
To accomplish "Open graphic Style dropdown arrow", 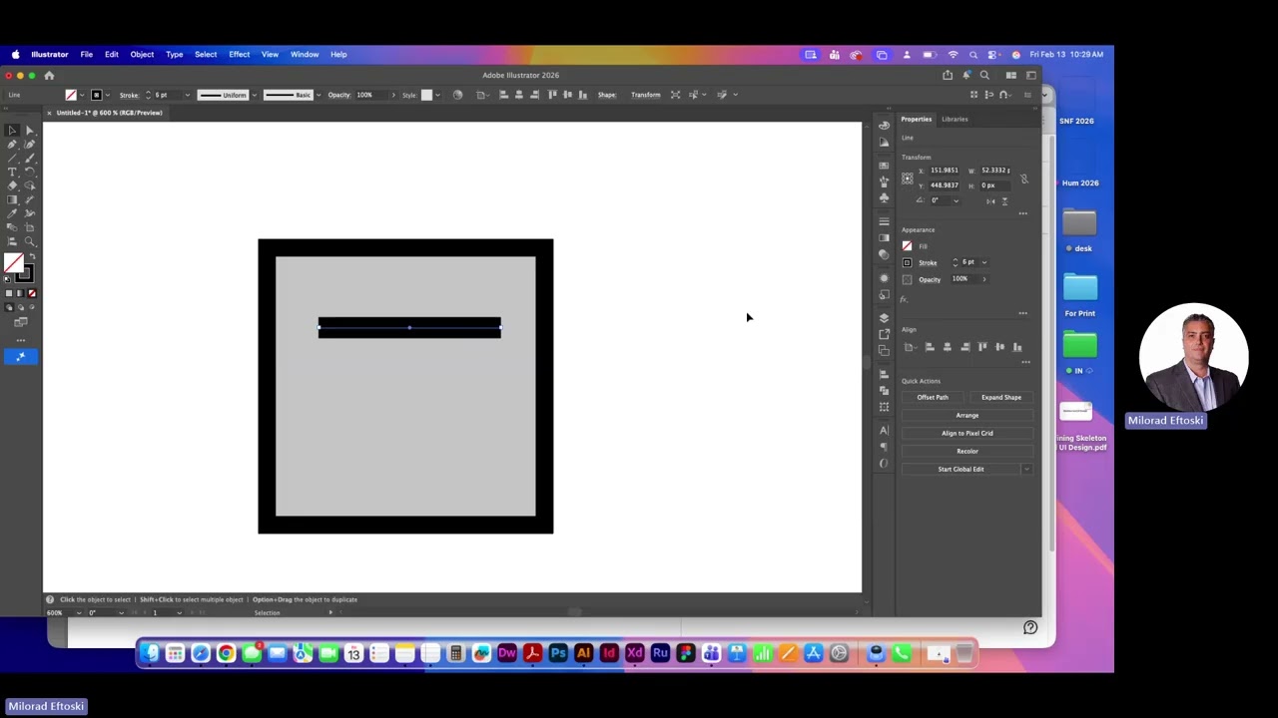I will pos(438,95).
